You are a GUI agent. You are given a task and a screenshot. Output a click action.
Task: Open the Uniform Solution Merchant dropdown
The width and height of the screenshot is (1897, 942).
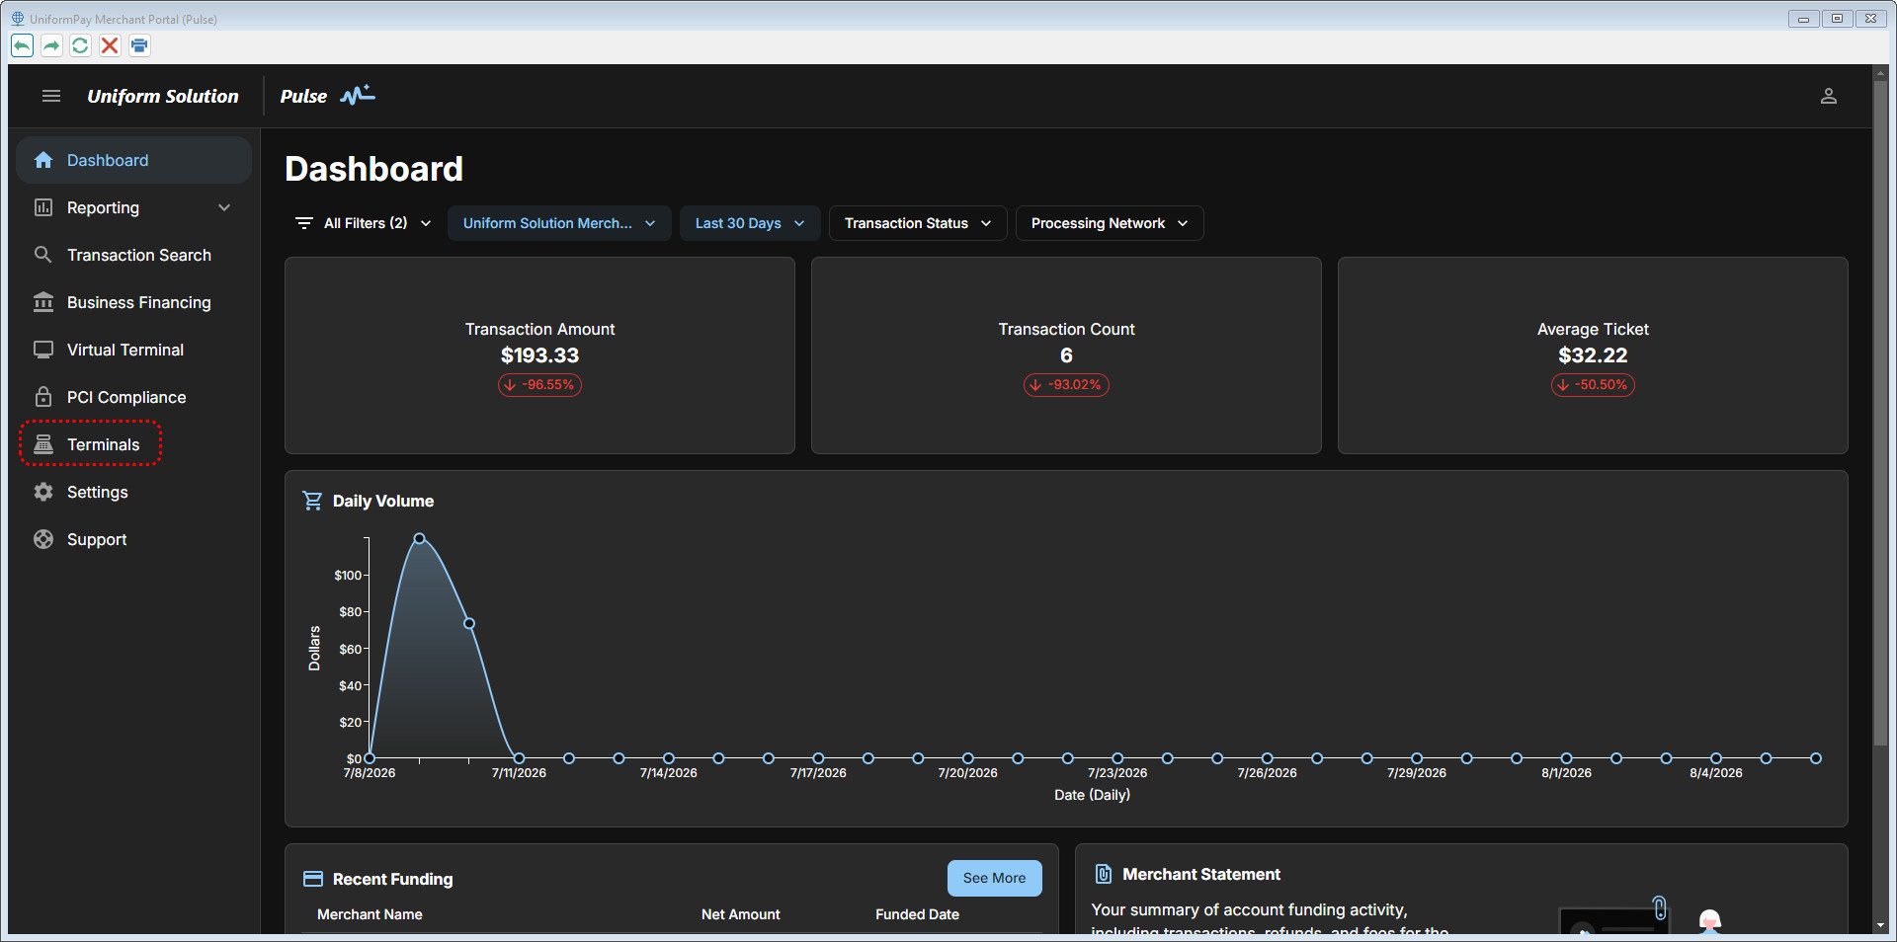[x=559, y=223]
